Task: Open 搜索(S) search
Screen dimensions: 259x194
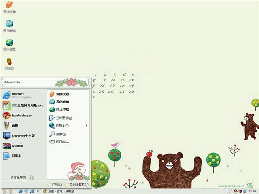Action: coord(68,134)
